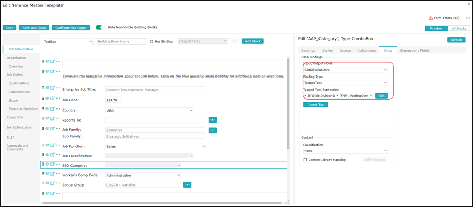Click edit icon beside Worker's Comp Code
The height and width of the screenshot is (207, 473).
click(53, 173)
